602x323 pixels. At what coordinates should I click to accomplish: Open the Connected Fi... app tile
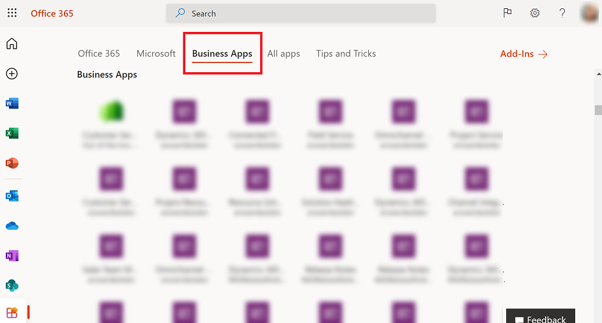pos(257,124)
